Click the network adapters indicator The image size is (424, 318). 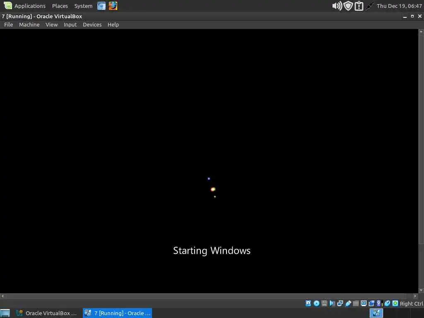340,304
